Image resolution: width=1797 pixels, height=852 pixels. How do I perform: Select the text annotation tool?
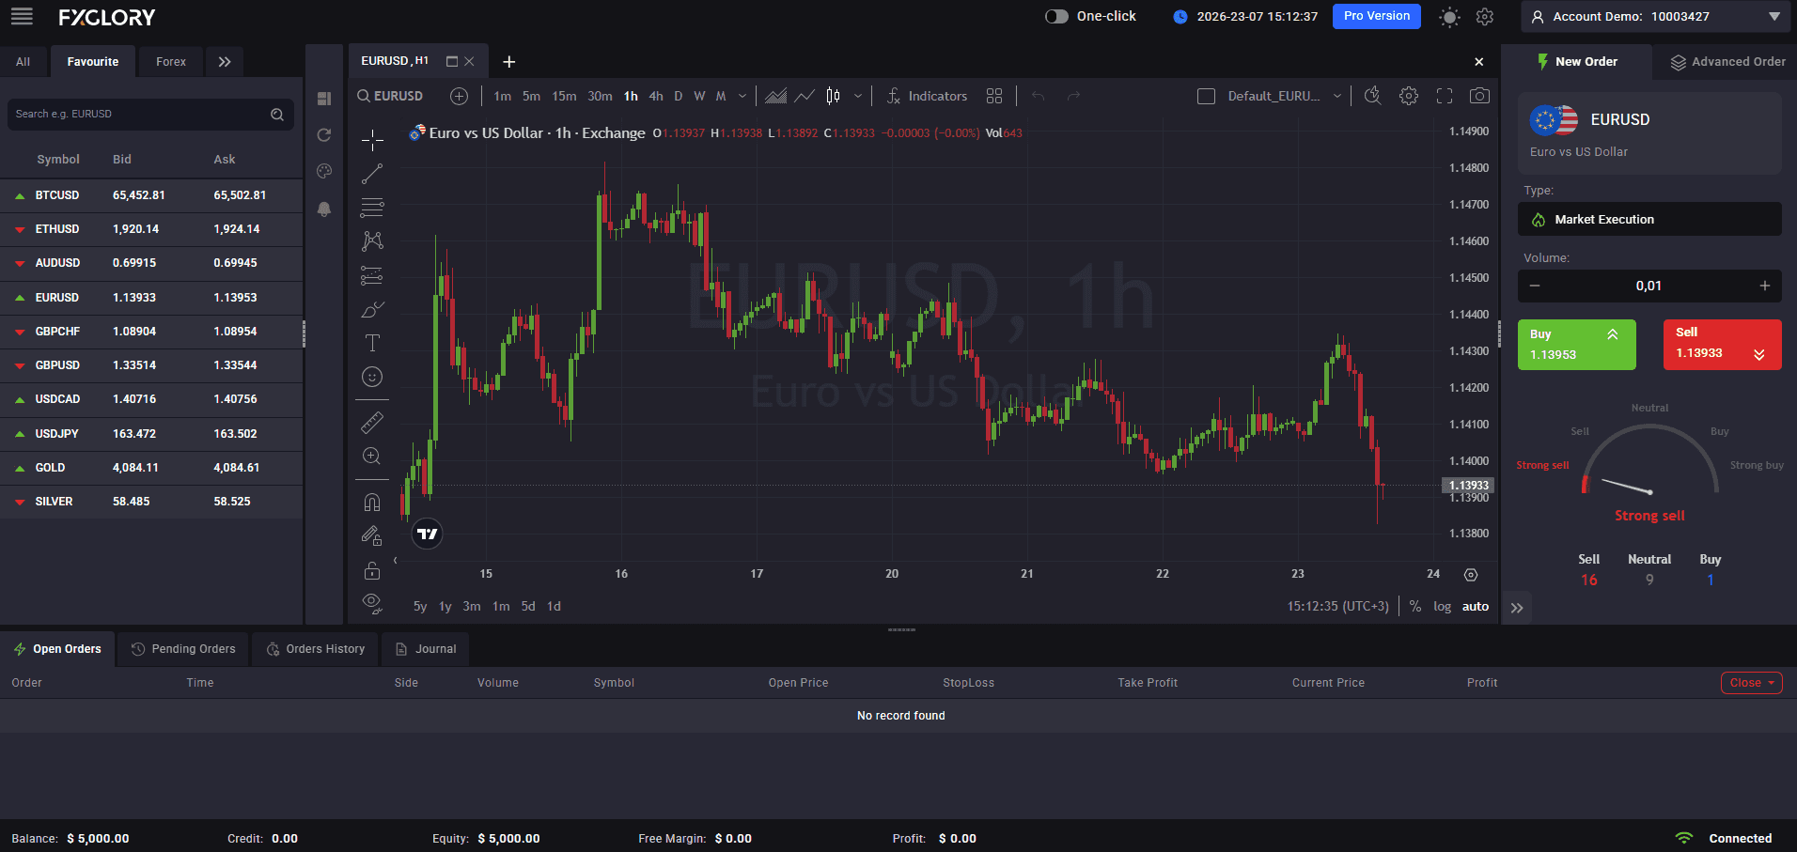coord(372,343)
